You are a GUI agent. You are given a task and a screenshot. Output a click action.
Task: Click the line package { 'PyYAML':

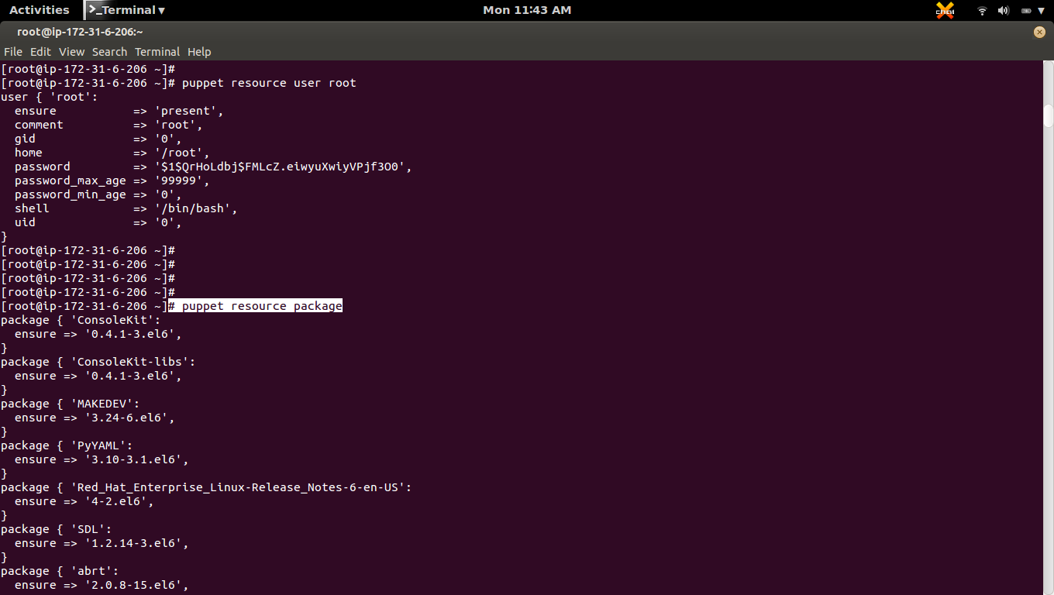click(x=67, y=445)
